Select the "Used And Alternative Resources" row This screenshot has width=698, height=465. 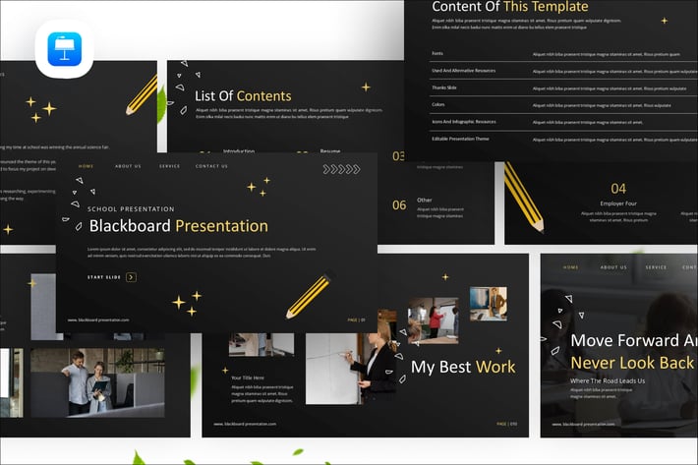(x=563, y=71)
